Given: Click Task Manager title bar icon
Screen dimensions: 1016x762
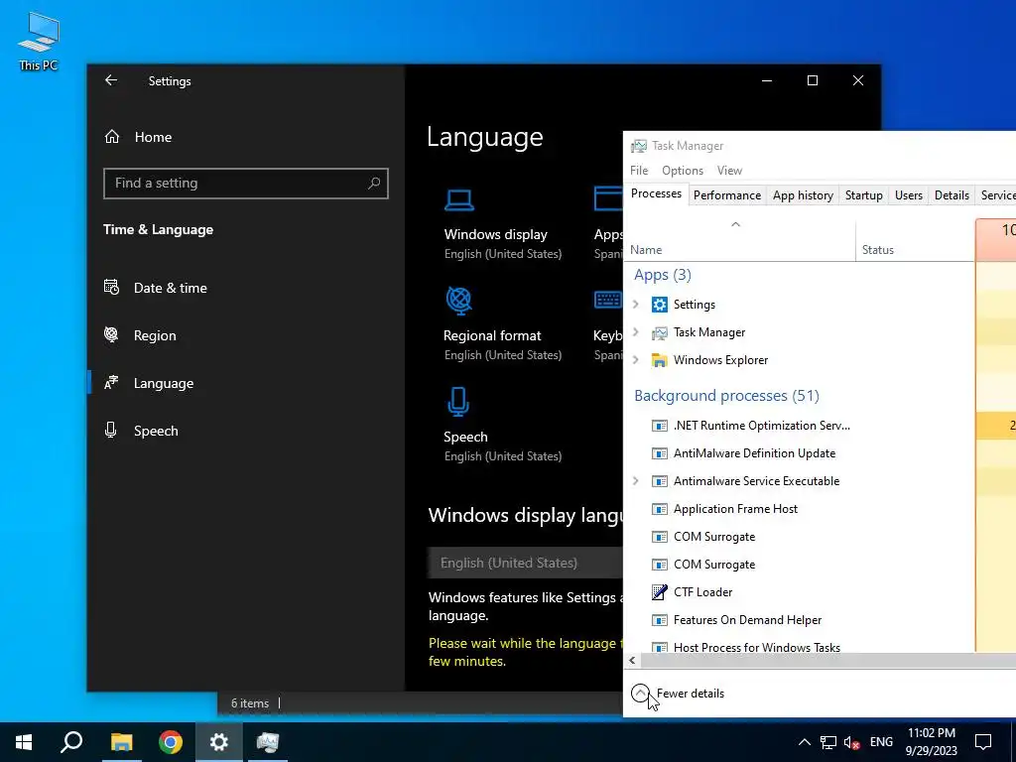Looking at the screenshot, I should tap(639, 146).
